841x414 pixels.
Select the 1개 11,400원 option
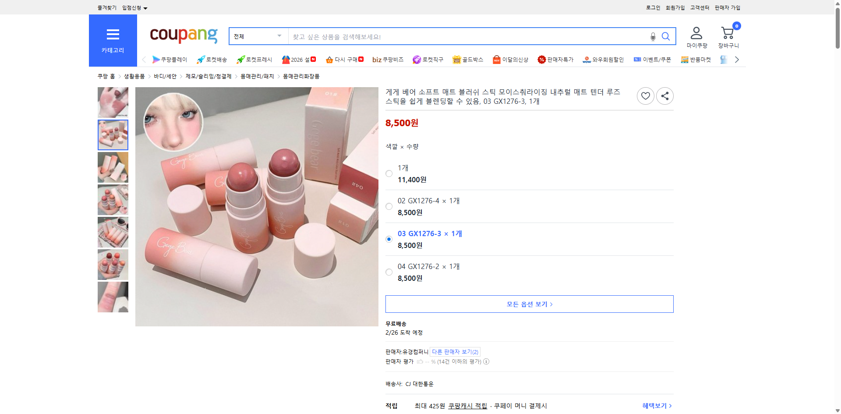(x=389, y=173)
